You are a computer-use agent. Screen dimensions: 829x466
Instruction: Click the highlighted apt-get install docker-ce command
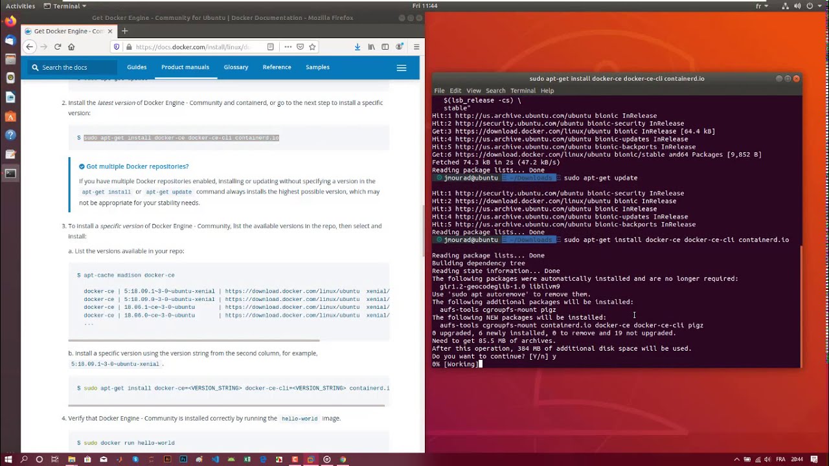click(181, 138)
